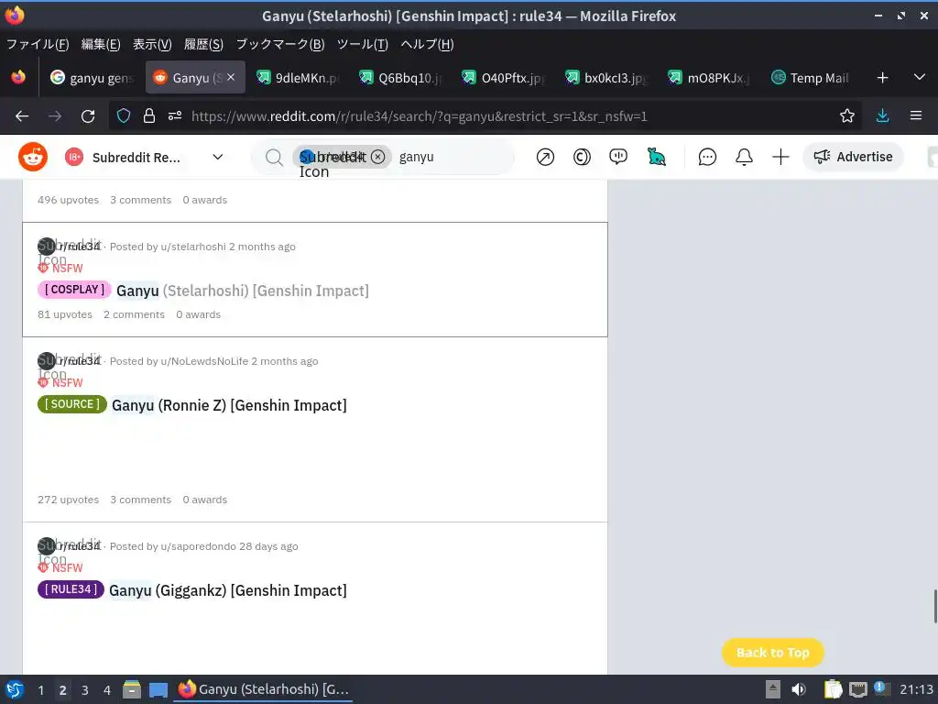Go back with the browser back arrow
Image resolution: width=938 pixels, height=704 pixels.
(22, 116)
